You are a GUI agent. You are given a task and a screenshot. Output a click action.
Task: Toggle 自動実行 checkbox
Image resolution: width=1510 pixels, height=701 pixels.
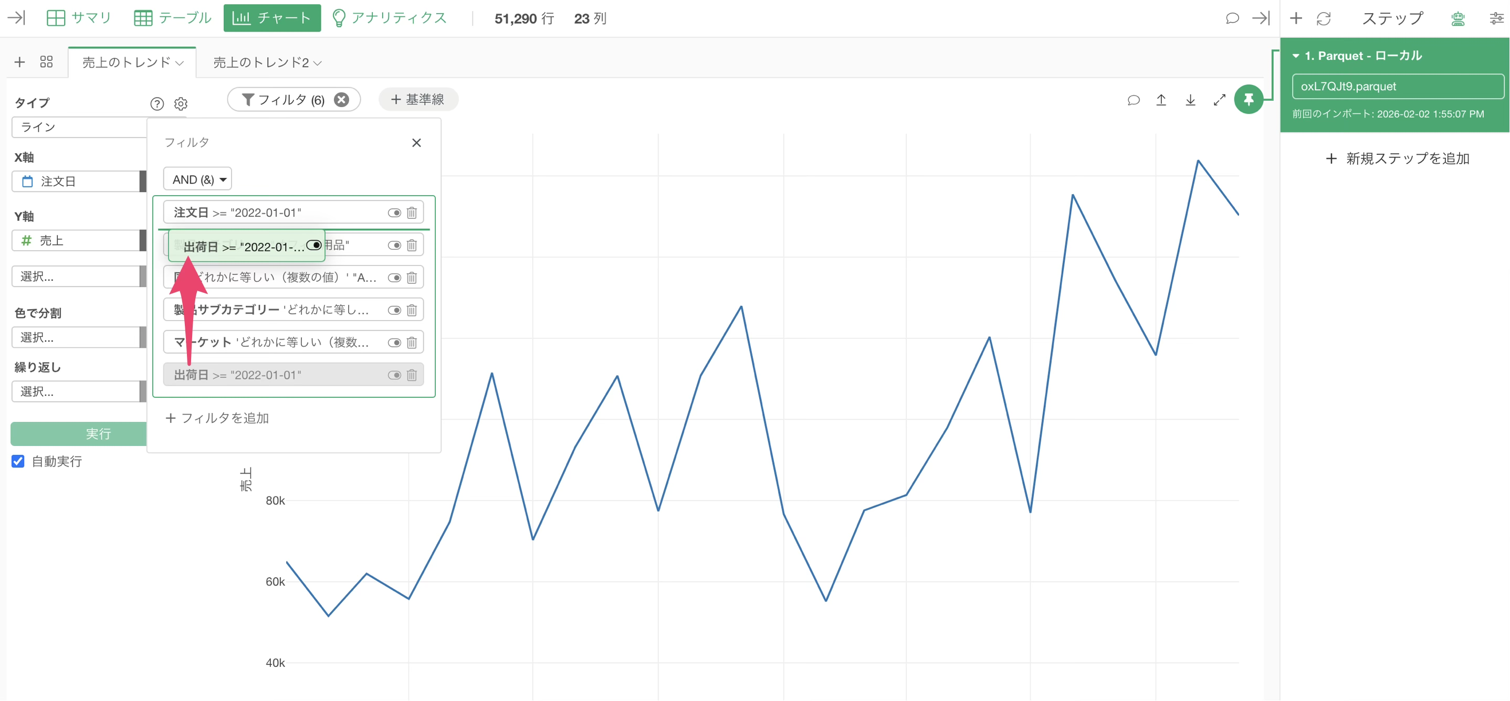pyautogui.click(x=18, y=461)
